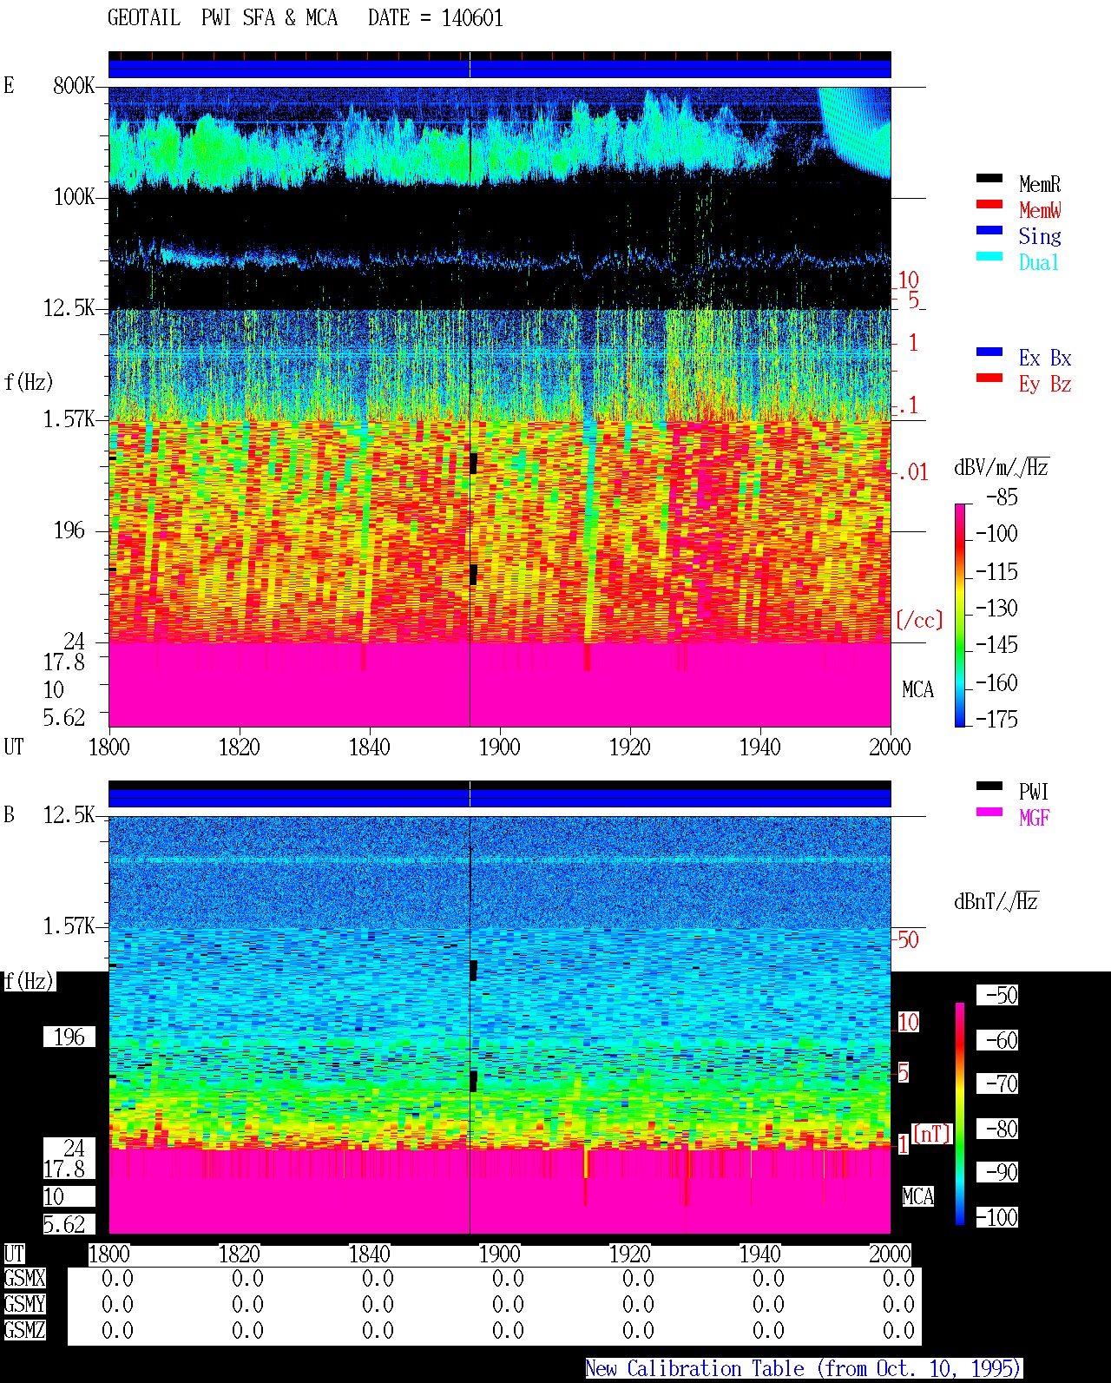This screenshot has height=1383, width=1111.
Task: Click the red [nT] axis label
Action: 932,1133
